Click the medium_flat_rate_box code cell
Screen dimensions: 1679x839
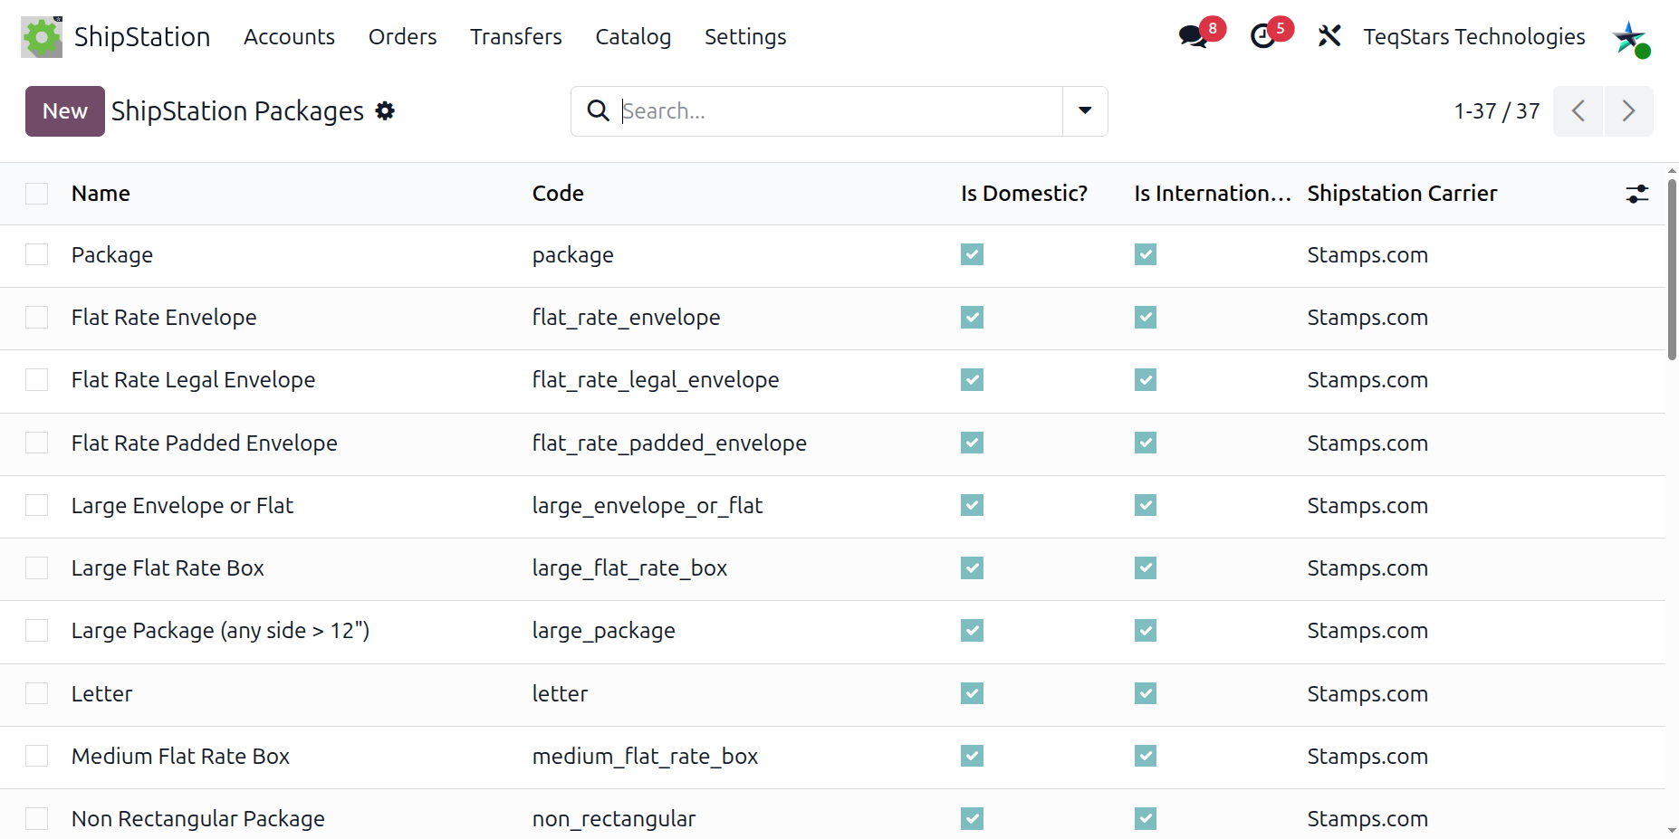coord(645,757)
